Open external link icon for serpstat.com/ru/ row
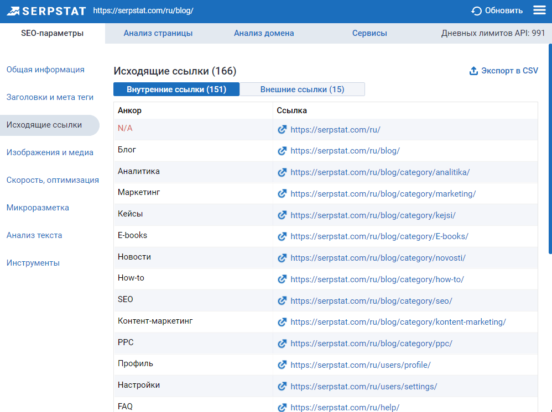552x412 pixels. point(282,129)
